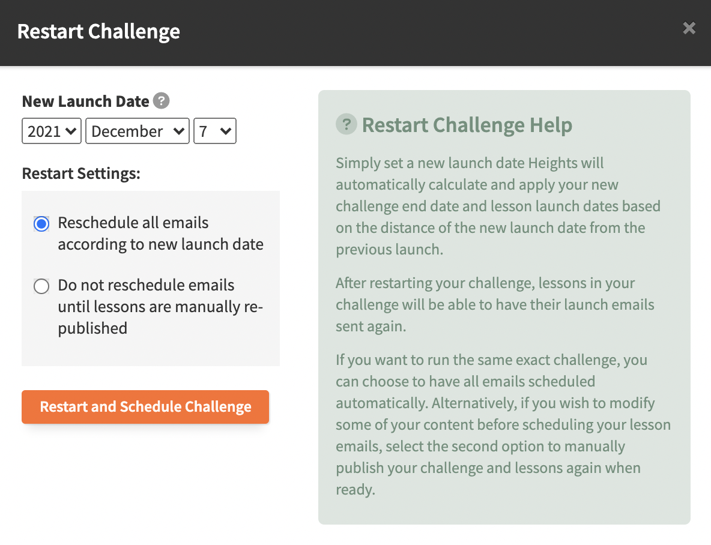Click Restart and Schedule Challenge button
Image resolution: width=711 pixels, height=545 pixels.
[145, 407]
